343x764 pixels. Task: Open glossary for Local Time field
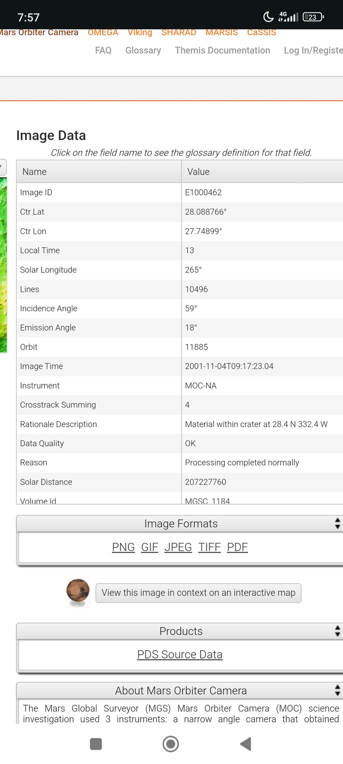pyautogui.click(x=40, y=250)
